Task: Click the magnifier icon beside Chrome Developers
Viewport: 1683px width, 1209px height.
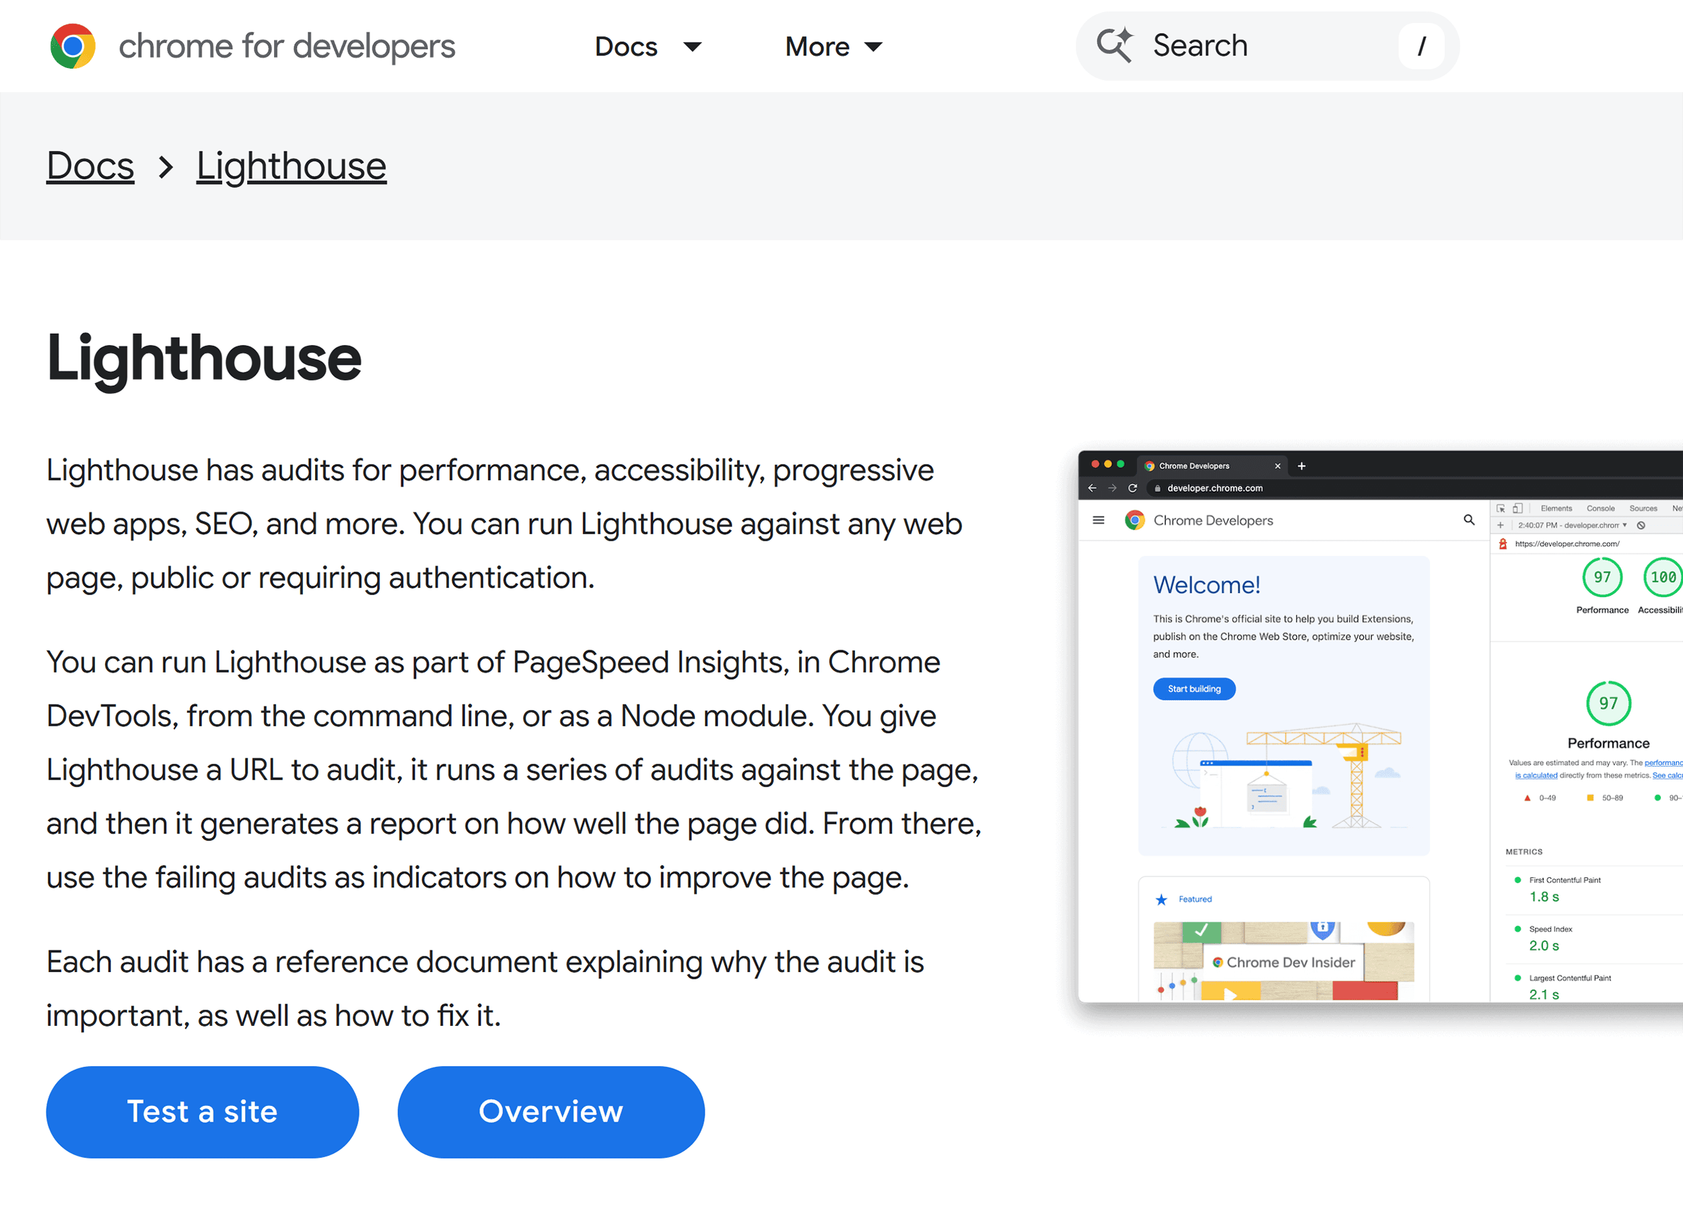Action: (x=1468, y=520)
